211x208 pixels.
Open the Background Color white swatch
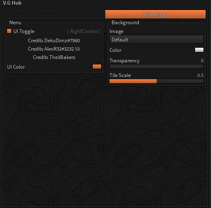[x=199, y=50]
